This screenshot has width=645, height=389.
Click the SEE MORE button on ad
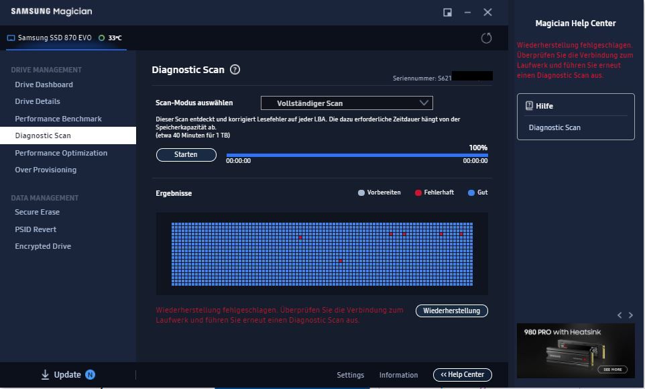(x=613, y=370)
